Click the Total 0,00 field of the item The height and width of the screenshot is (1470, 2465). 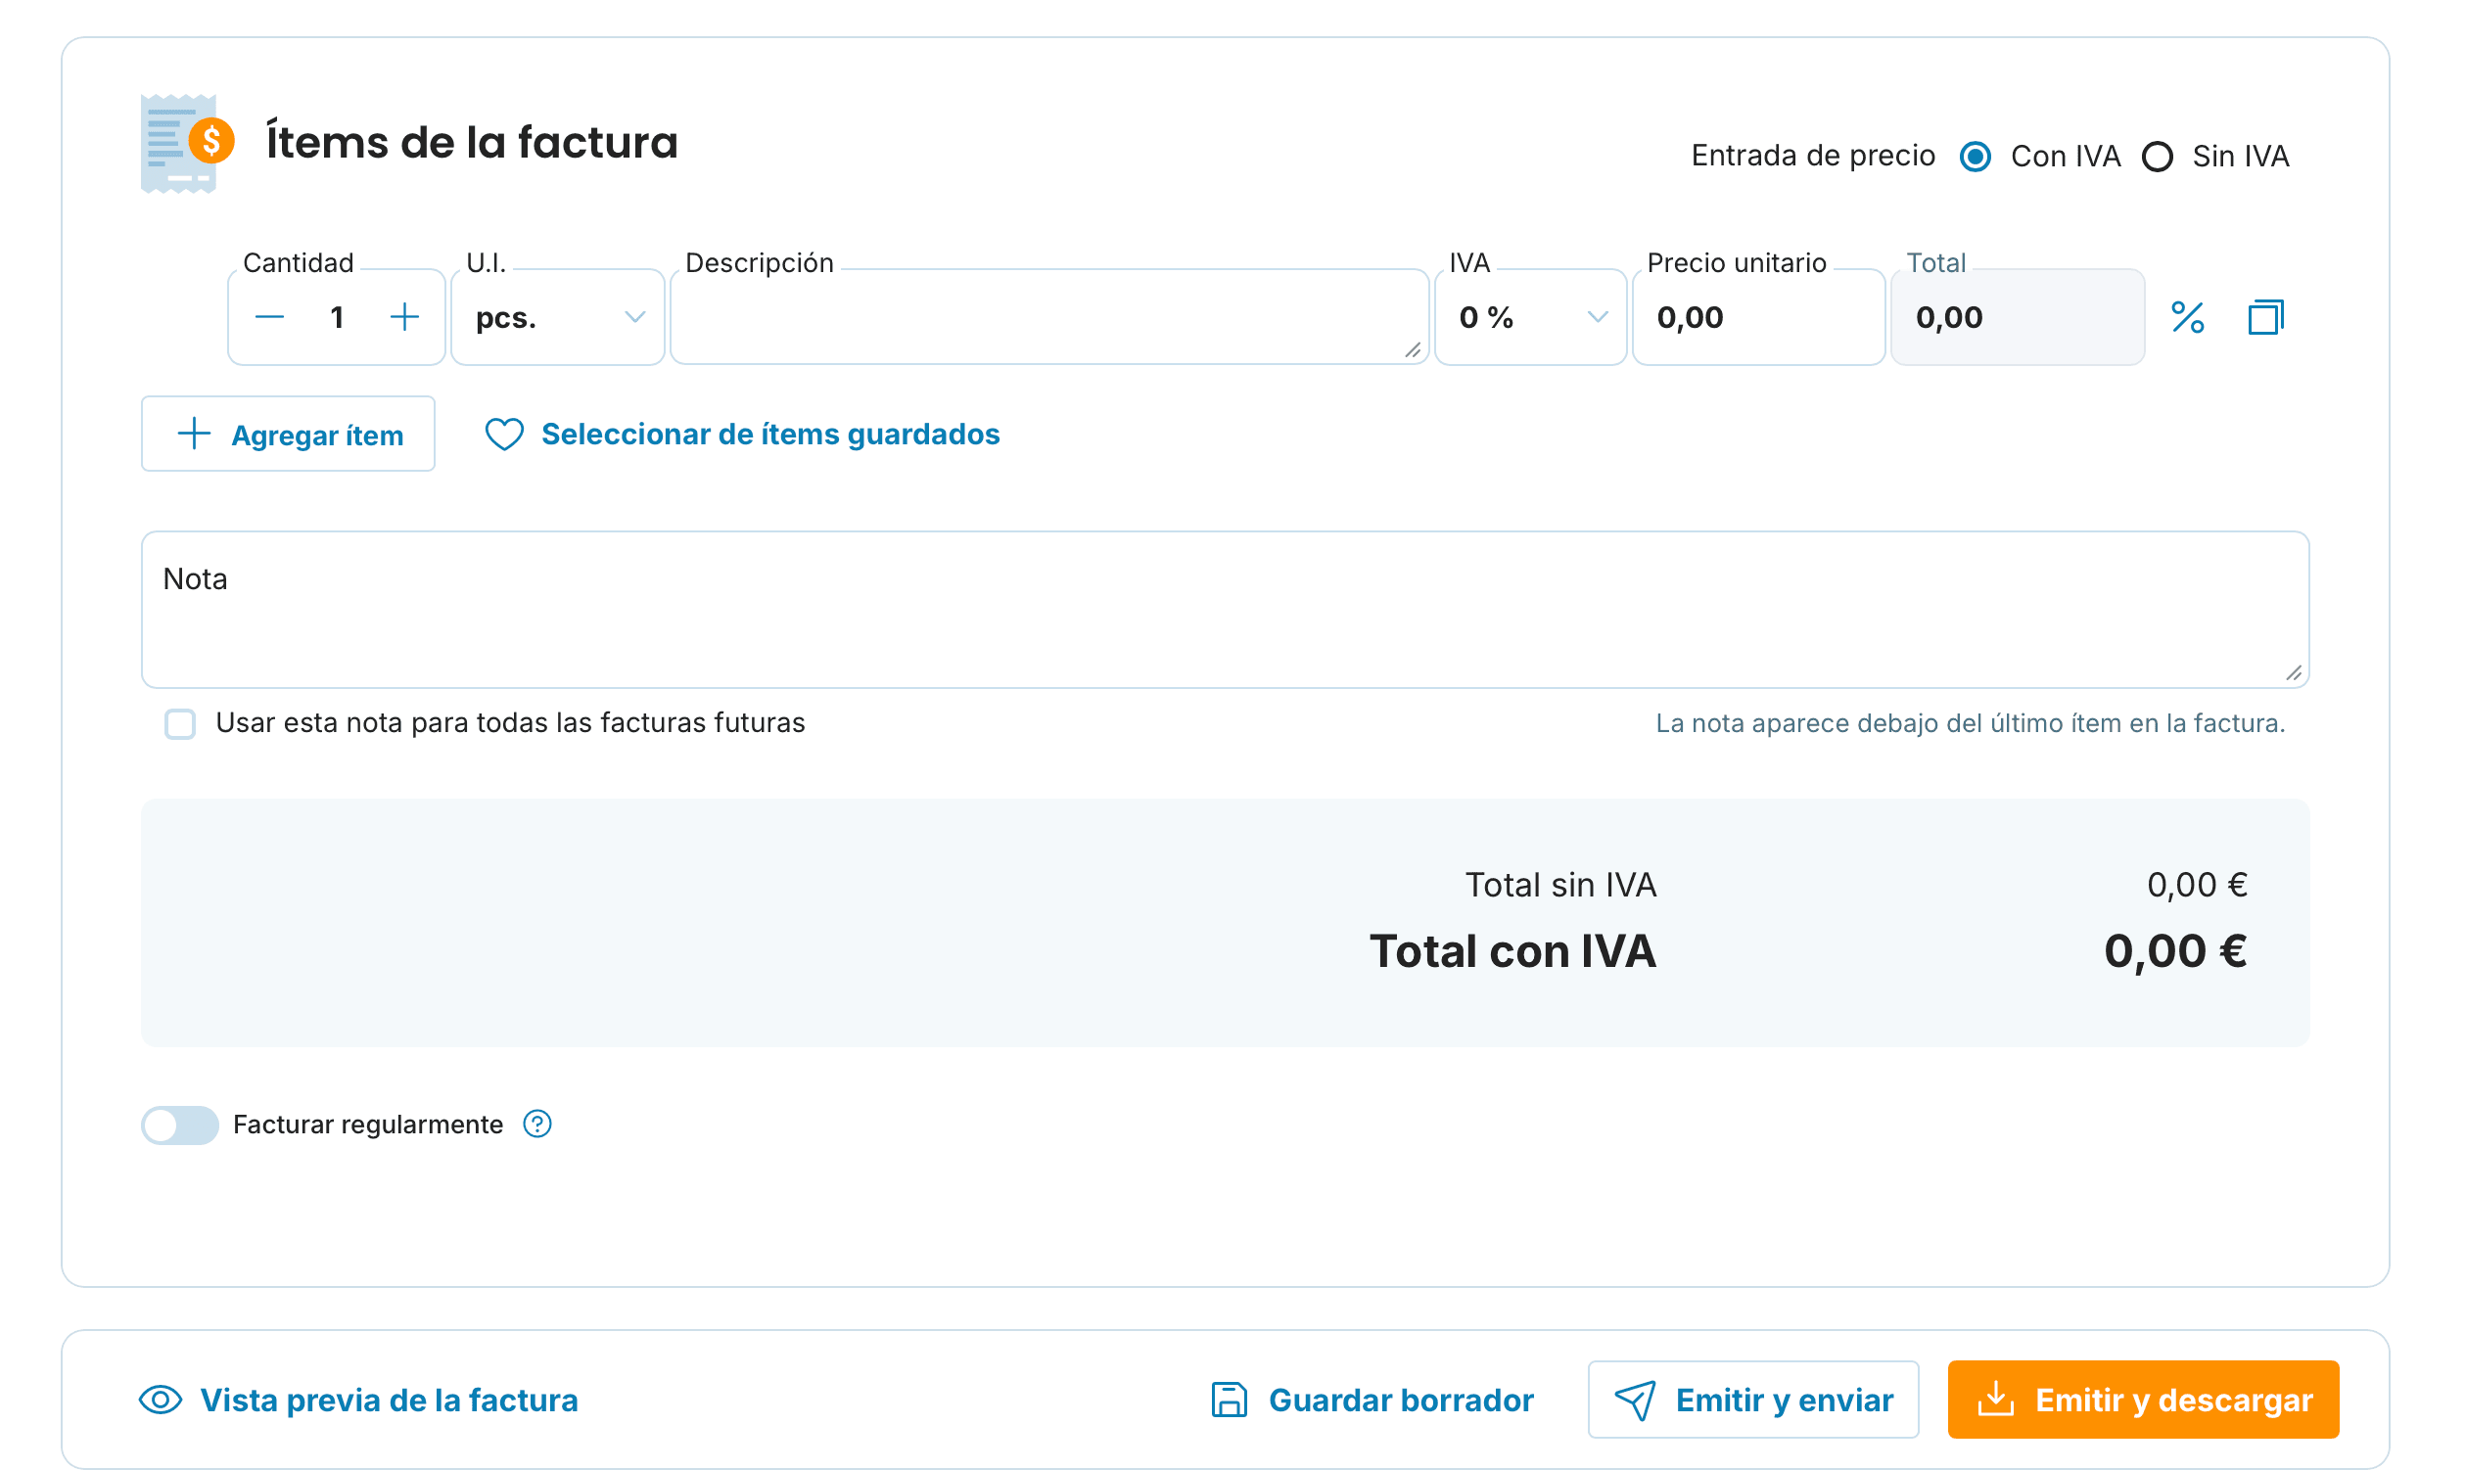2018,317
